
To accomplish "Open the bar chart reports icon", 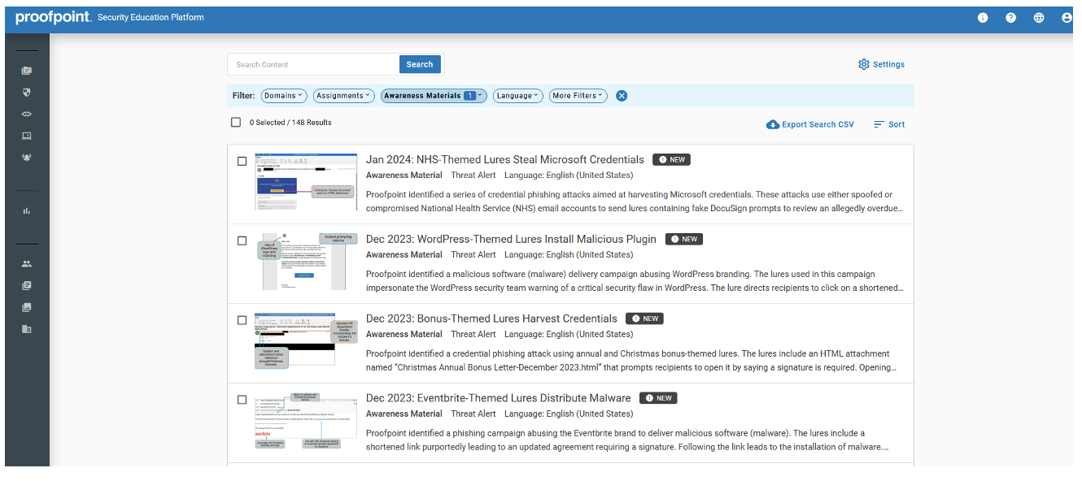I will [27, 210].
